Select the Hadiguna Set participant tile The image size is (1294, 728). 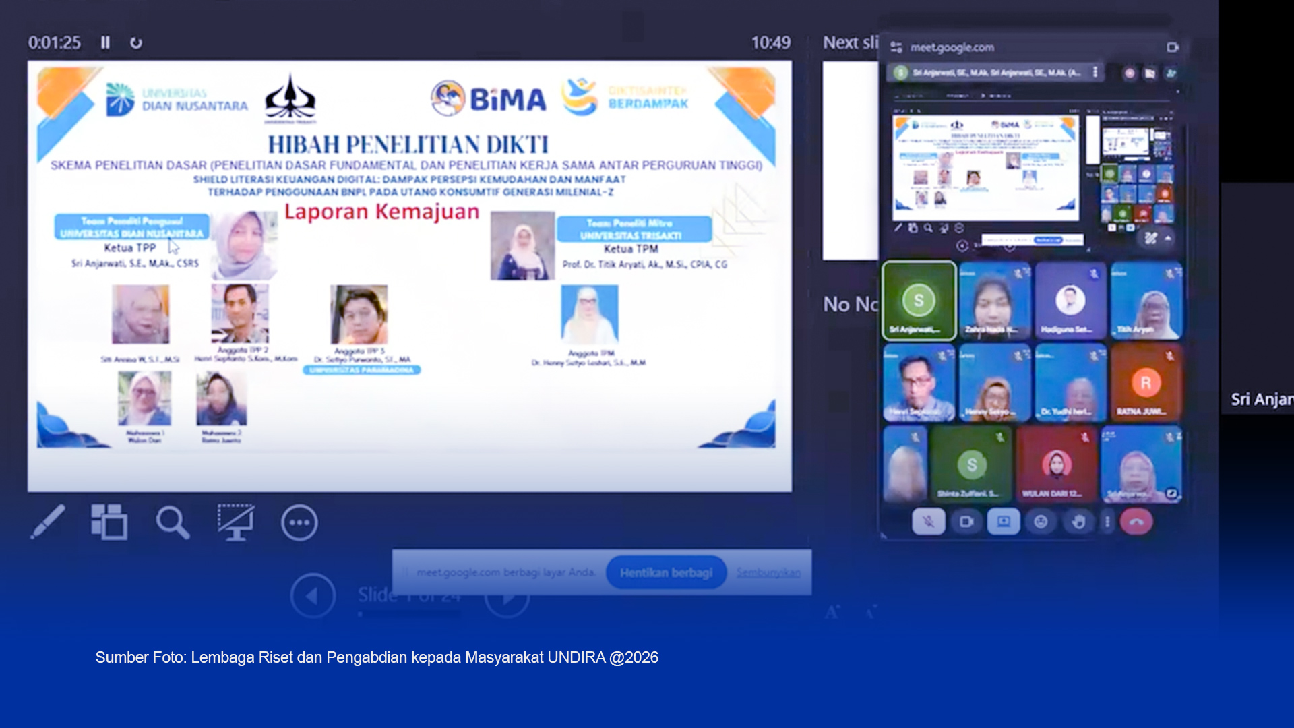point(1070,301)
